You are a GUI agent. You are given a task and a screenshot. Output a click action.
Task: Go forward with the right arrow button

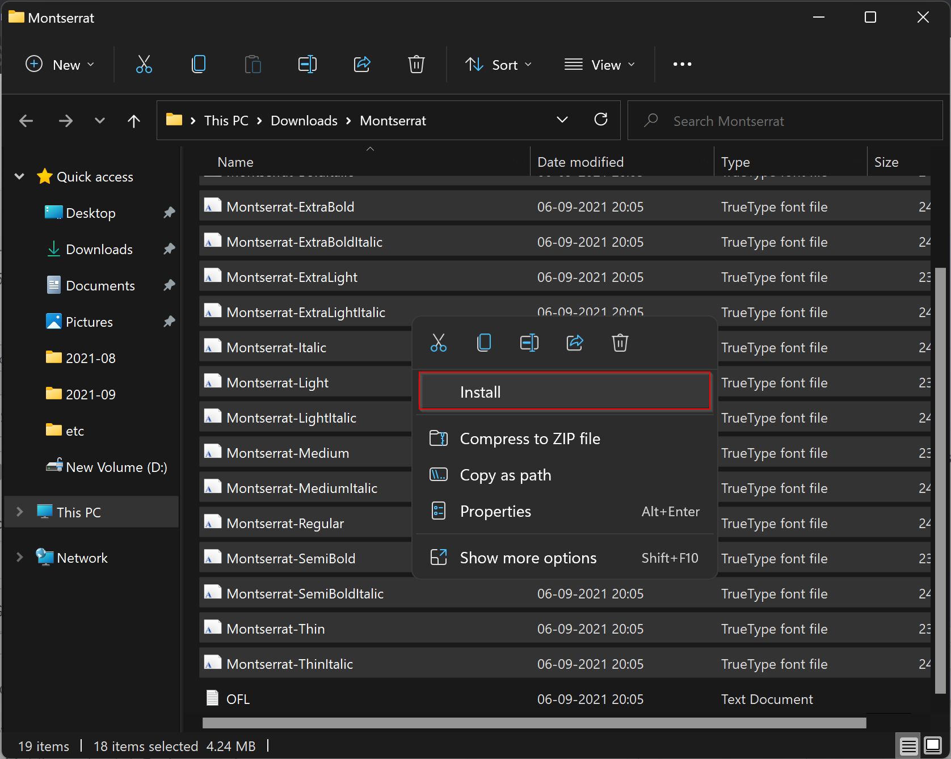pyautogui.click(x=66, y=121)
